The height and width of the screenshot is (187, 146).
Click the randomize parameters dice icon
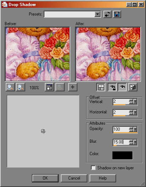133,87
